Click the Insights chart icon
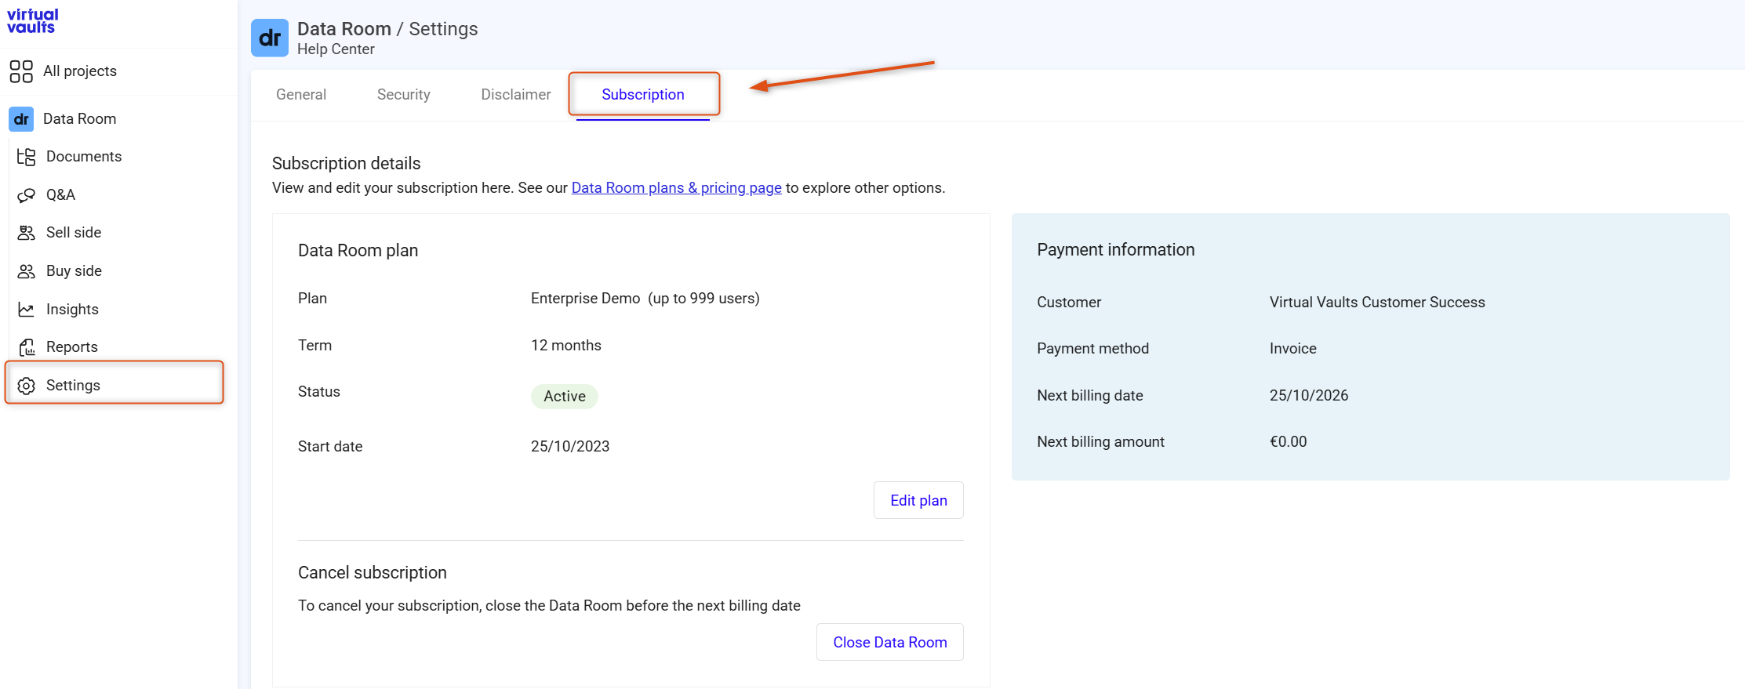The height and width of the screenshot is (689, 1745). [x=27, y=310]
